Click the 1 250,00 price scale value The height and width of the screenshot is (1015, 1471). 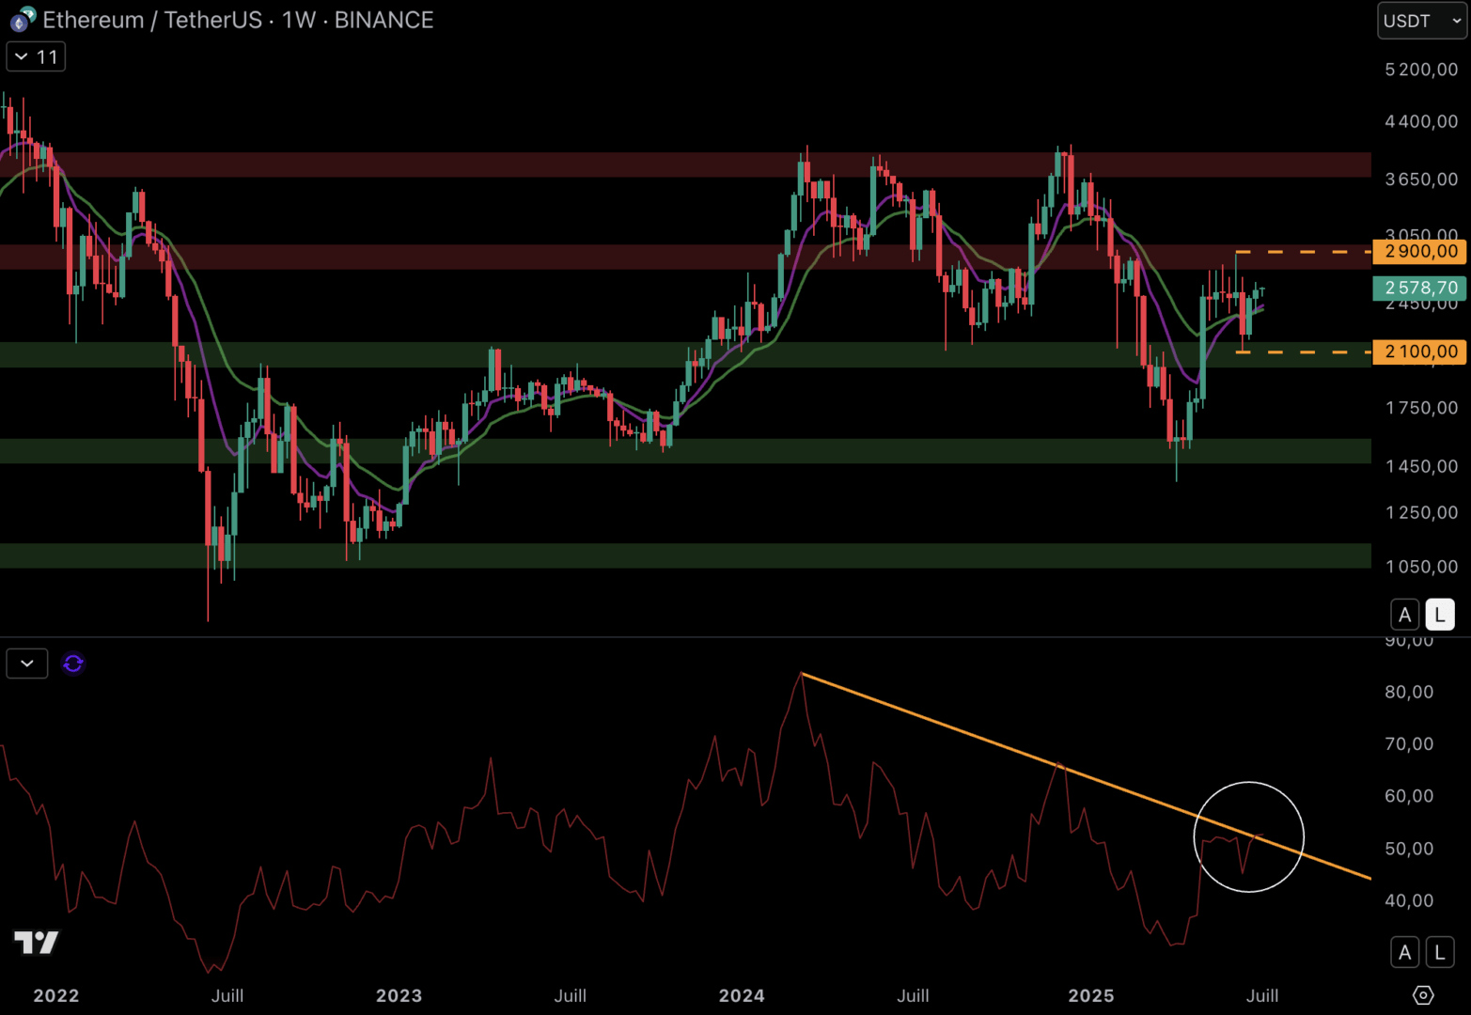tap(1421, 512)
